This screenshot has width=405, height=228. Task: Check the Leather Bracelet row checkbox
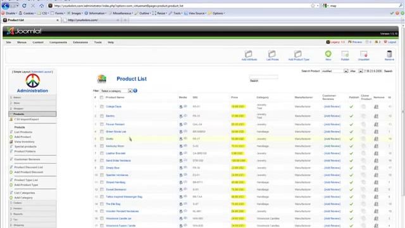102,153
